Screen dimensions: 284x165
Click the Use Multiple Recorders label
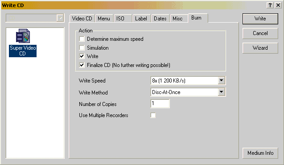click(x=103, y=115)
